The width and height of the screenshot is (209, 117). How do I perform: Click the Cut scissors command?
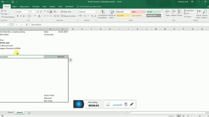tap(4, 10)
